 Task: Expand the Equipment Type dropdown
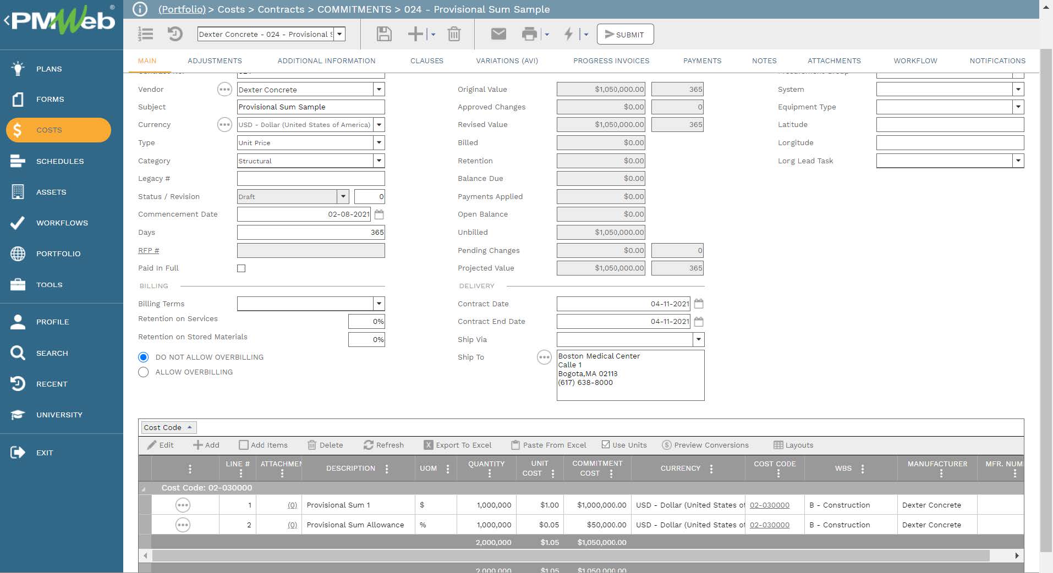[1018, 107]
